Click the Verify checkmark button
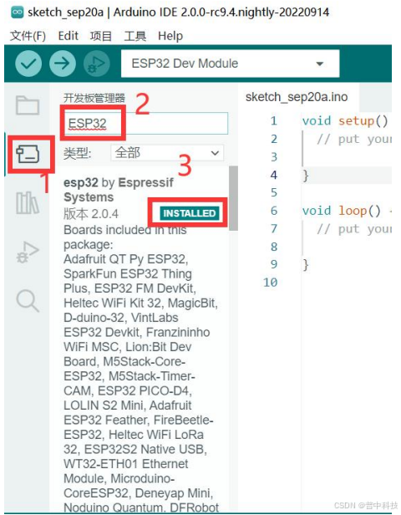 pyautogui.click(x=28, y=64)
